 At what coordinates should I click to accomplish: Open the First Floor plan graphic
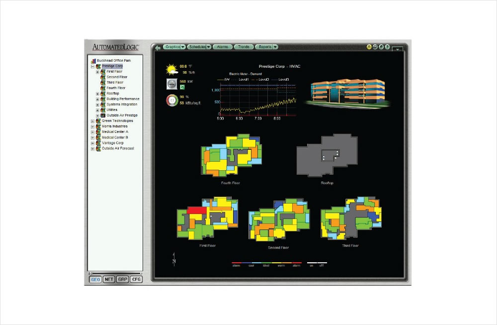[207, 218]
